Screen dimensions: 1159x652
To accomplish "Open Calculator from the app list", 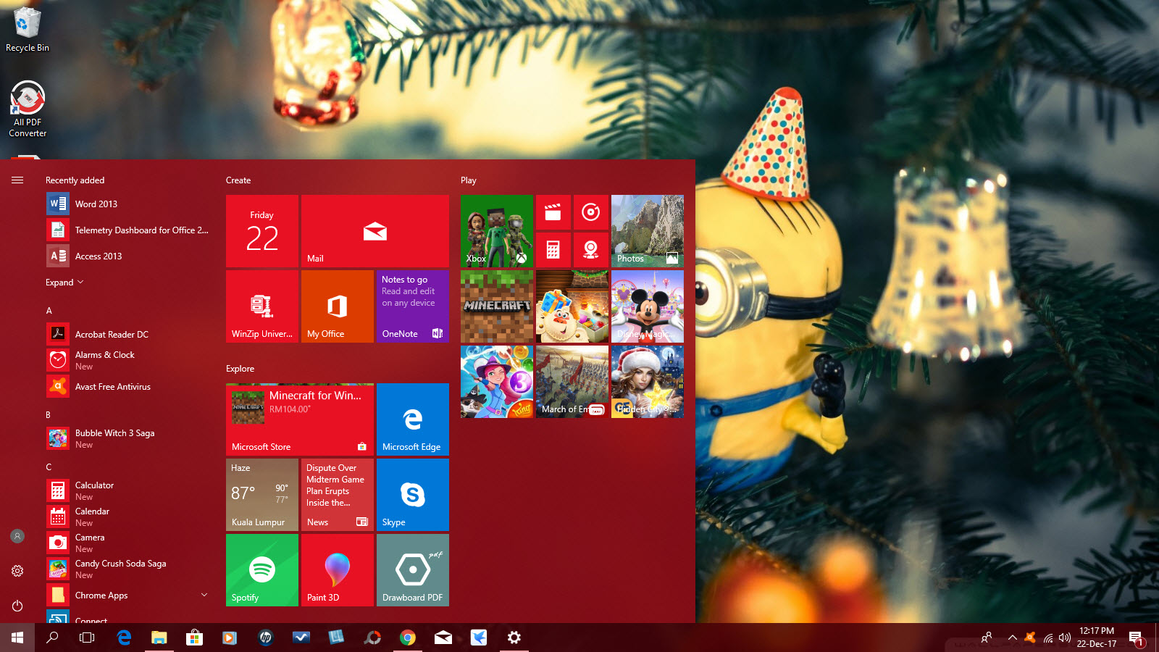I will pos(127,491).
